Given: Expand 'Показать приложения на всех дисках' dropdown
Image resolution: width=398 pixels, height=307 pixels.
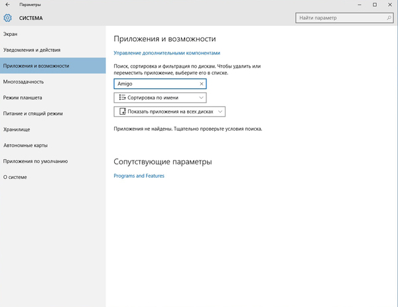Looking at the screenshot, I should point(170,111).
